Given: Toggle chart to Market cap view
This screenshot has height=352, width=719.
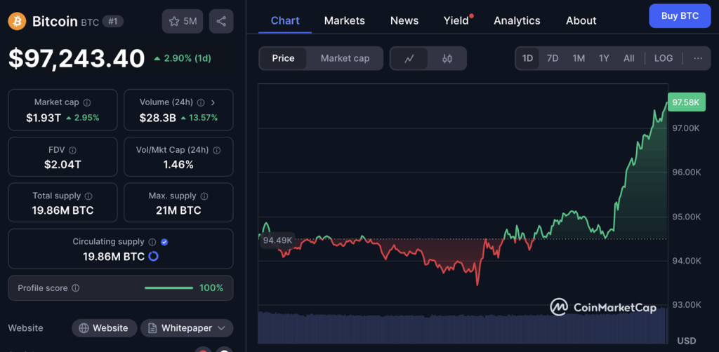Looking at the screenshot, I should click(345, 58).
